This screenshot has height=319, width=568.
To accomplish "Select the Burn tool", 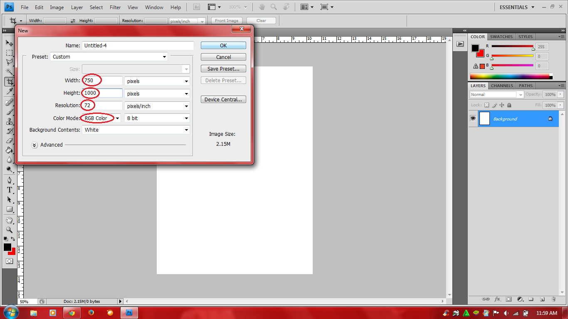I will pyautogui.click(x=9, y=169).
